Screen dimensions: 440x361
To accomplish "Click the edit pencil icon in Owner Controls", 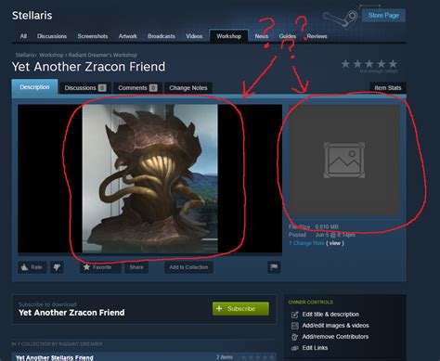I will pos(295,315).
